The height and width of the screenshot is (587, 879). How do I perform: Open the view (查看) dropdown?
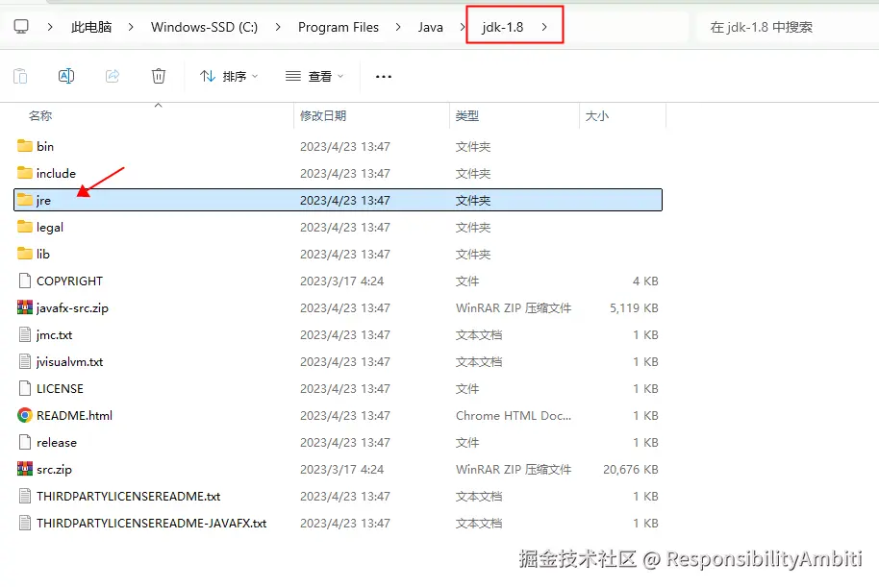pos(314,76)
